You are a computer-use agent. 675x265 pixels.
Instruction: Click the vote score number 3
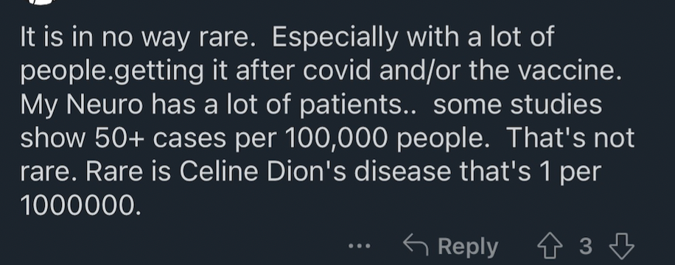[585, 247]
